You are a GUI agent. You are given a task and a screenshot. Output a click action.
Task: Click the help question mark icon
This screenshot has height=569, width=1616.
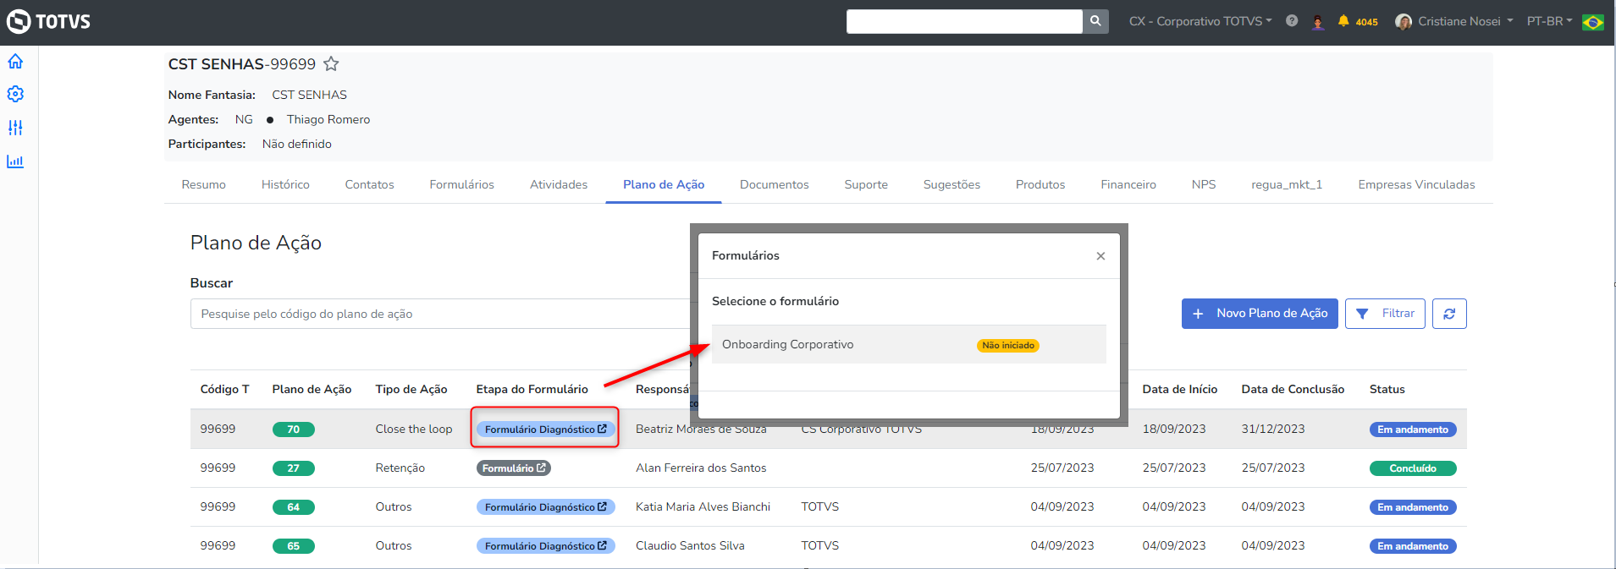click(x=1292, y=21)
